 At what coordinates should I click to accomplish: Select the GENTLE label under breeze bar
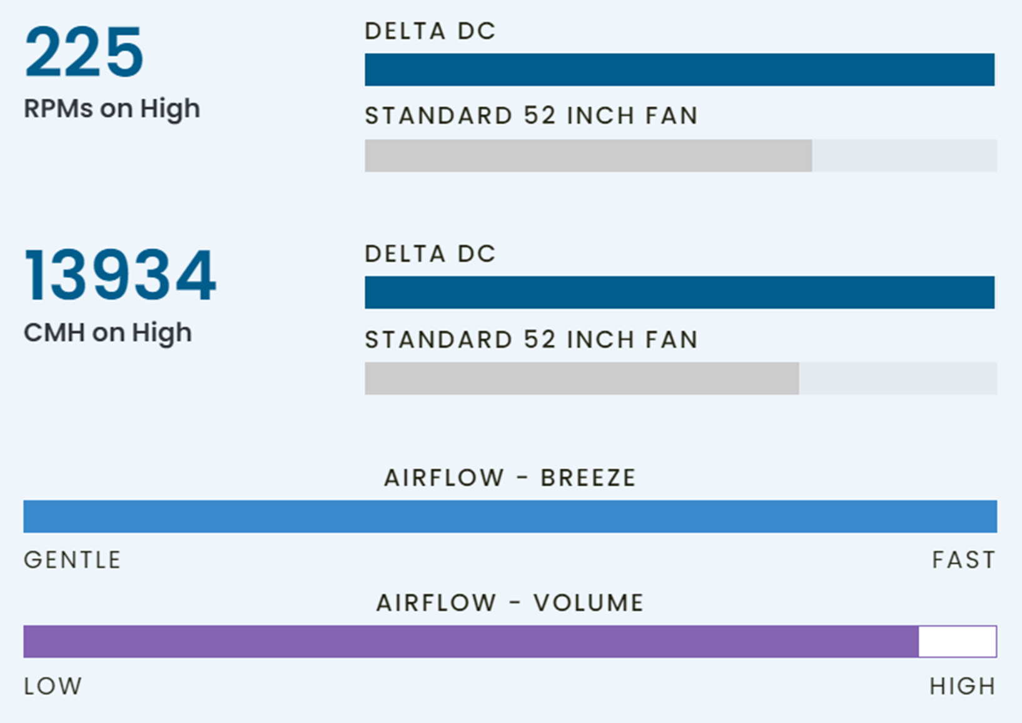point(73,560)
